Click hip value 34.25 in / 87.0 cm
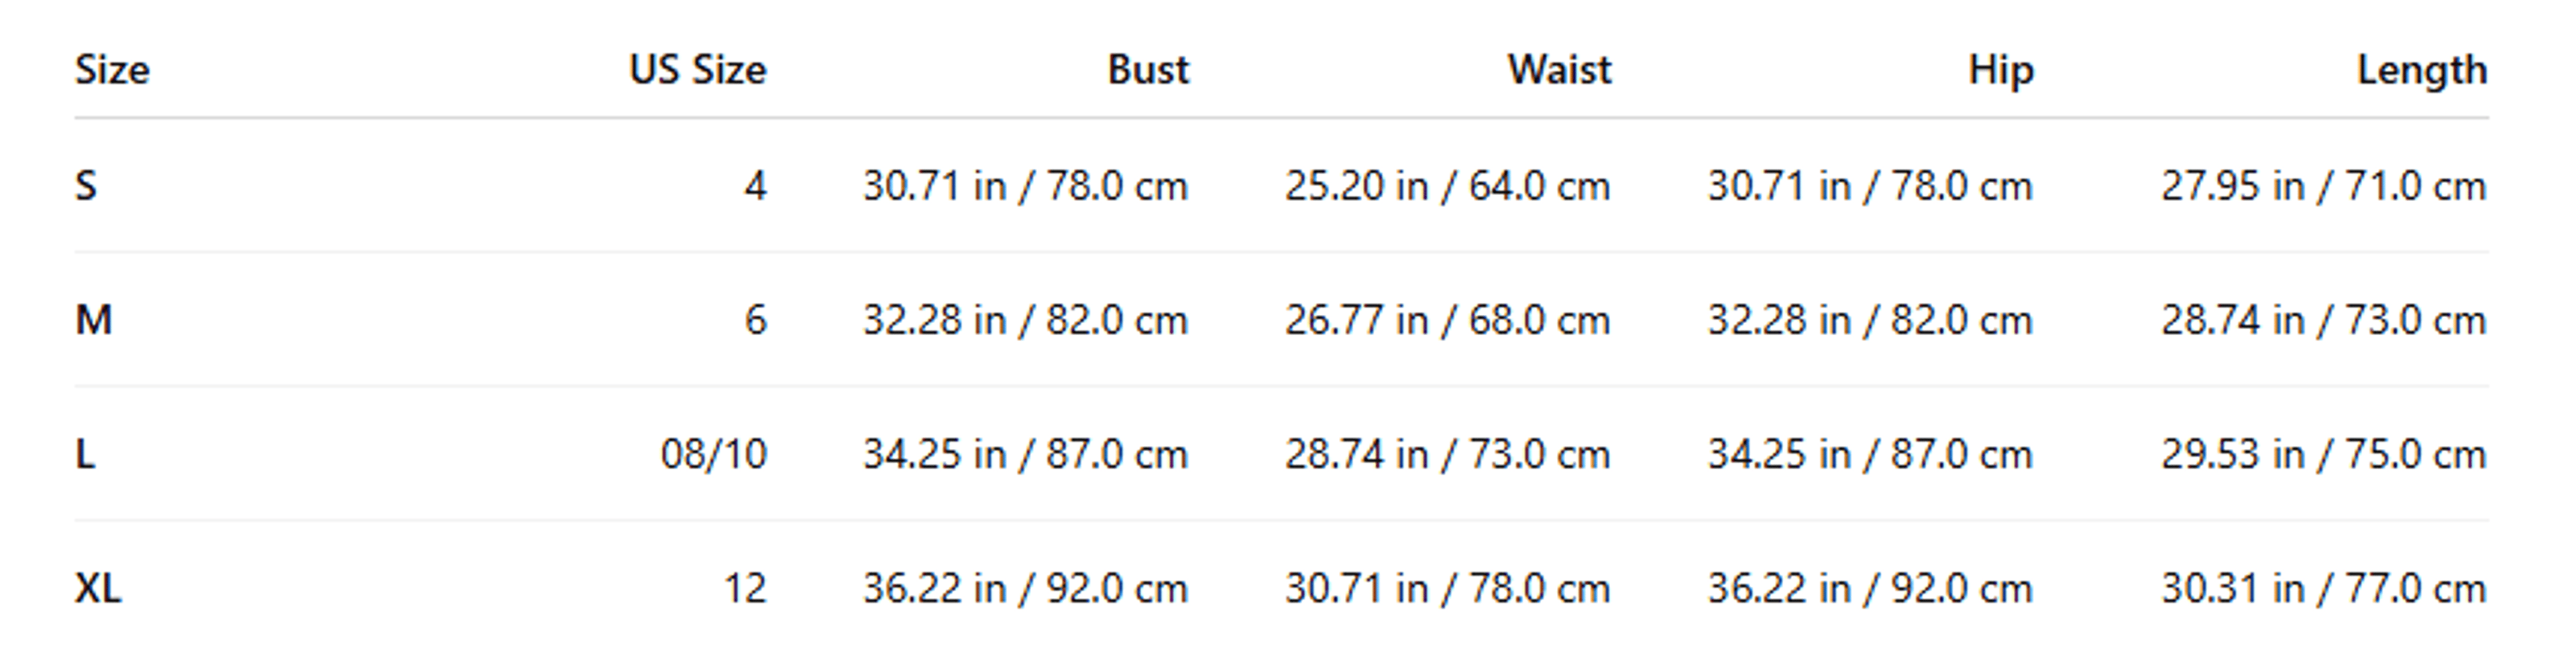 tap(1870, 453)
